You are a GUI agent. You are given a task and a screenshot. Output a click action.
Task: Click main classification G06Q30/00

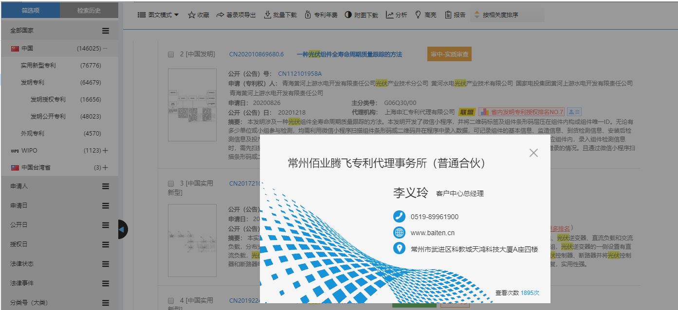[x=400, y=103]
